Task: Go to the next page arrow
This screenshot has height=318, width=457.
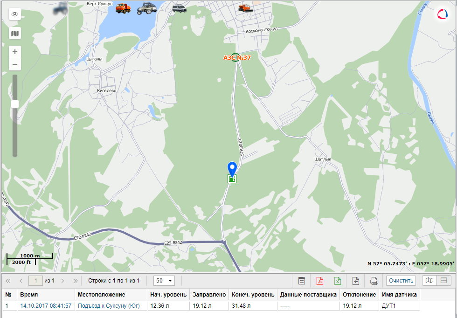Action: (62, 281)
